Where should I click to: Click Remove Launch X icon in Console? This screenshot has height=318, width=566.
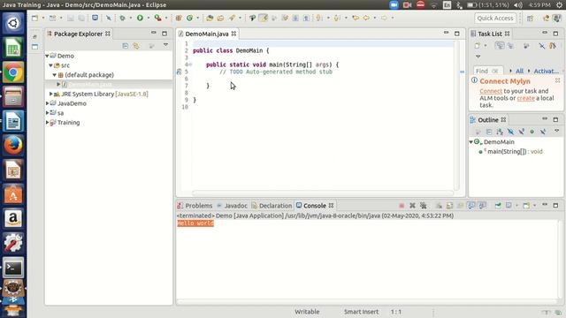[412, 206]
